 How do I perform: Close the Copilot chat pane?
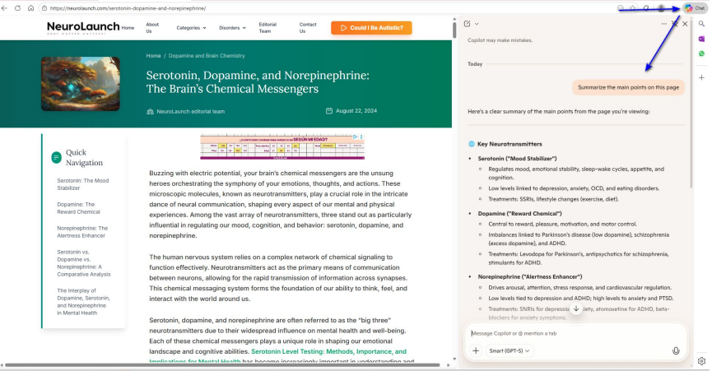coord(685,24)
